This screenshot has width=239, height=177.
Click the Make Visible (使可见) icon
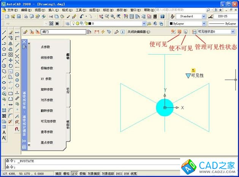click(x=179, y=32)
